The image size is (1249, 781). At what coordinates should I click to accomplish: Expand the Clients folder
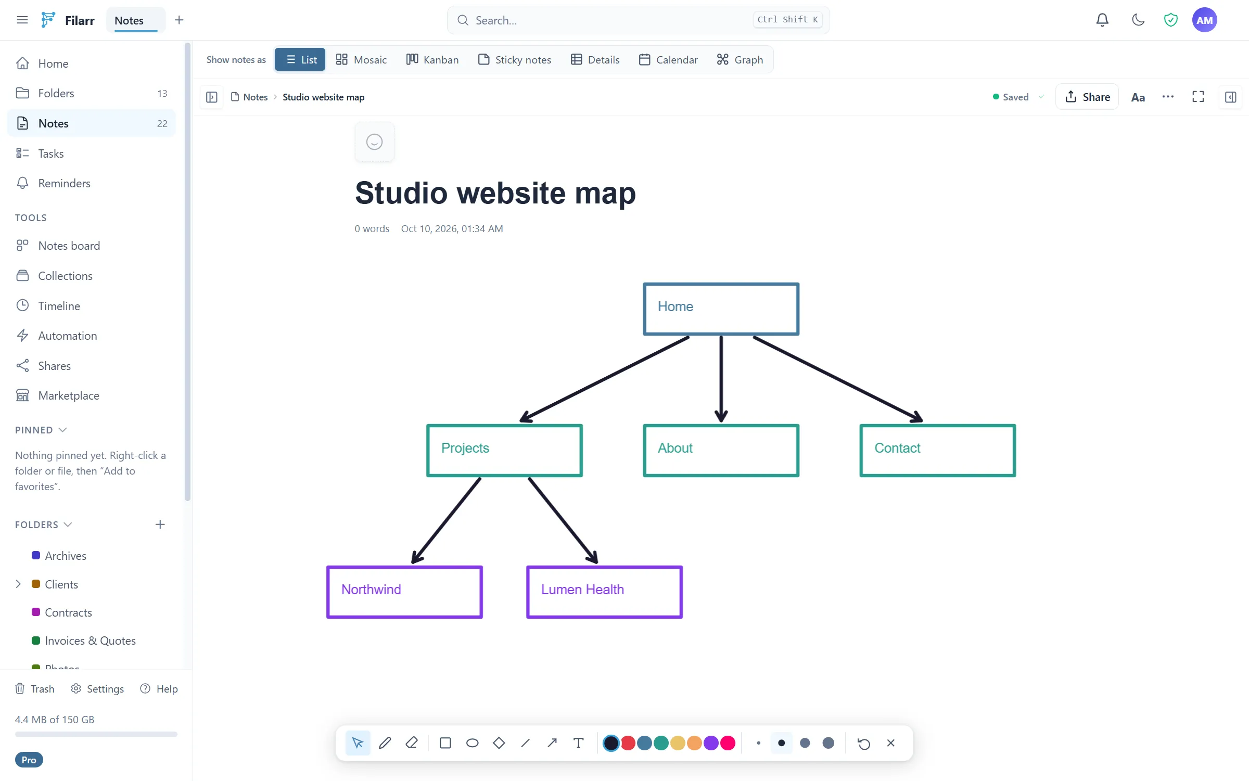pyautogui.click(x=18, y=584)
